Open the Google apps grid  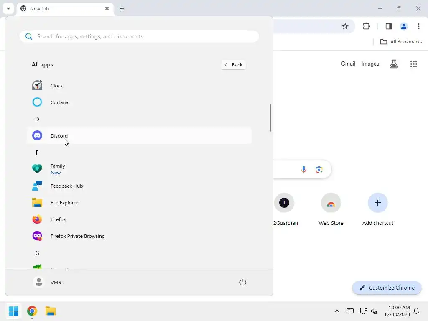[413, 64]
